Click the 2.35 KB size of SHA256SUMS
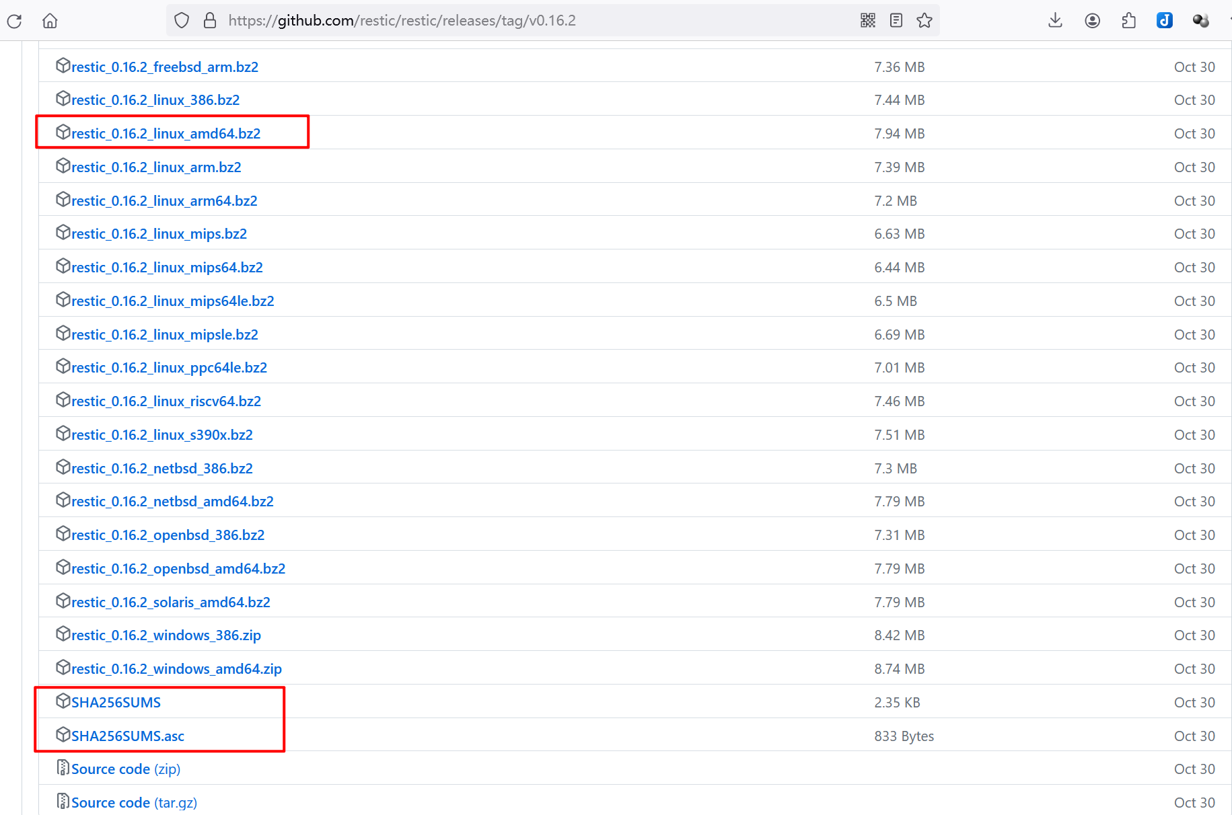Viewport: 1232px width, 815px height. 897,703
